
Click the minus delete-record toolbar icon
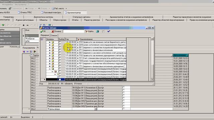[x=27, y=25]
